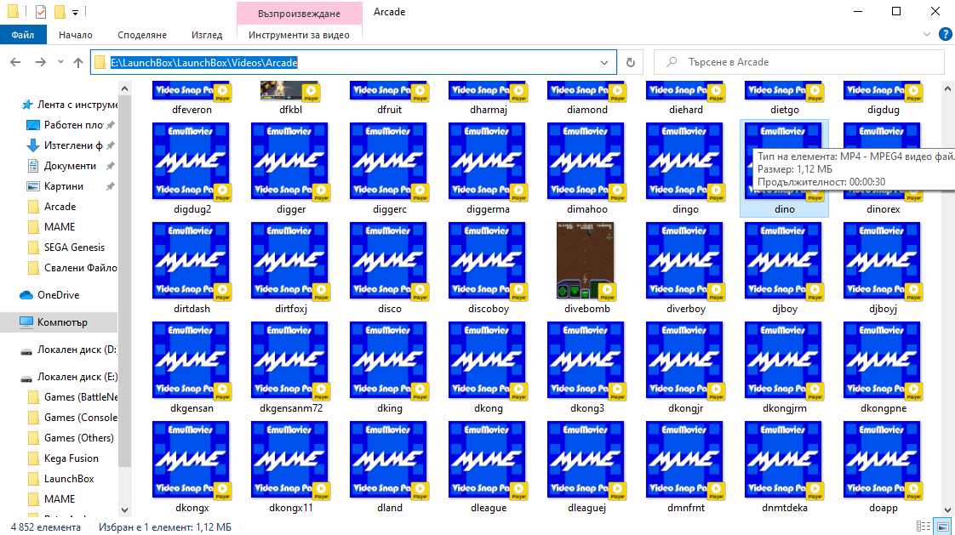Select the diverboy video file
955x535 pixels.
(x=685, y=269)
